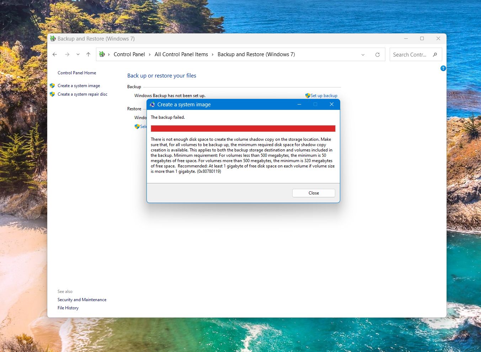481x352 pixels.
Task: Click the 'See also' label
Action: tap(65, 292)
